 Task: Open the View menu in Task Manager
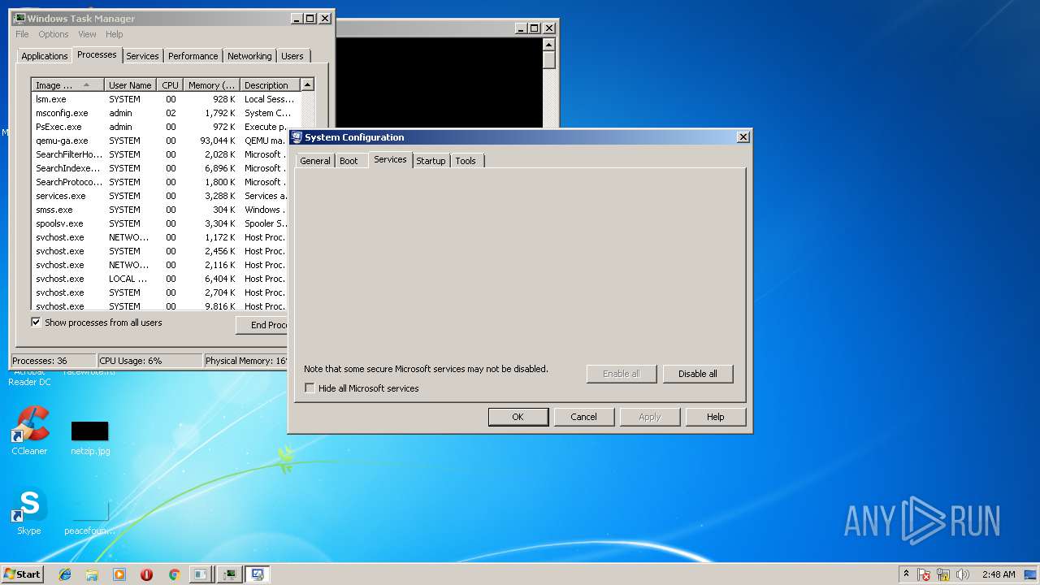87,34
